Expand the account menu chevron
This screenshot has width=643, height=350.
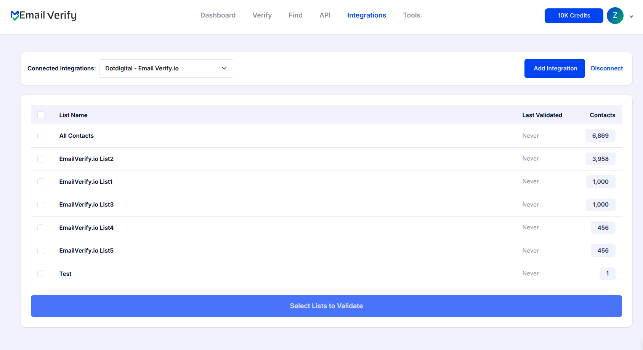[631, 16]
